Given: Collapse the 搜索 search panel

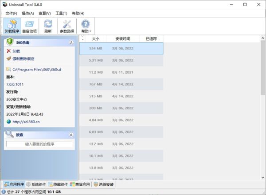Looking at the screenshot, I should coord(71,135).
